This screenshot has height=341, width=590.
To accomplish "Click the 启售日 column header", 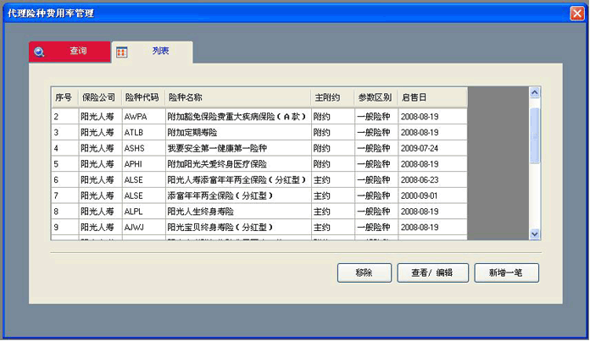I will pos(432,97).
